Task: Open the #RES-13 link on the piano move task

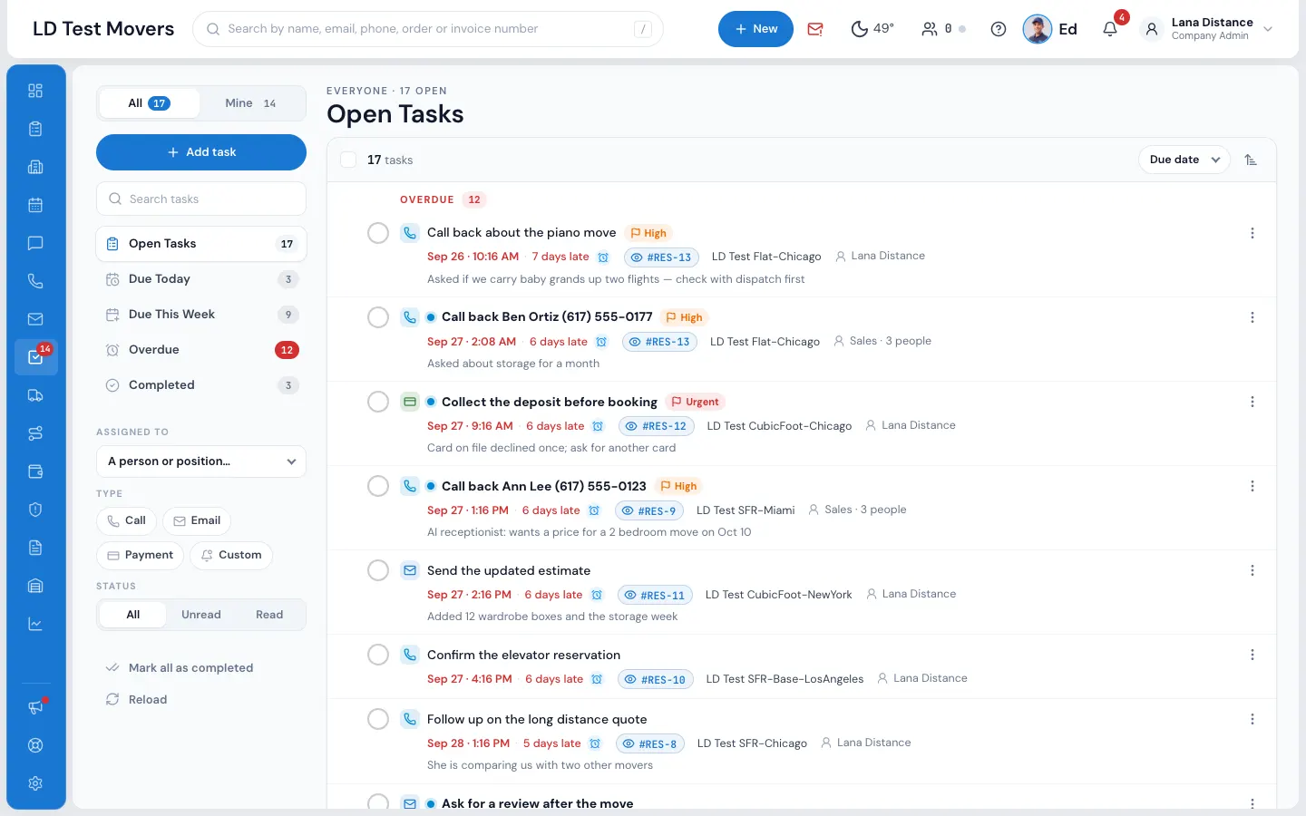Action: coord(661,257)
